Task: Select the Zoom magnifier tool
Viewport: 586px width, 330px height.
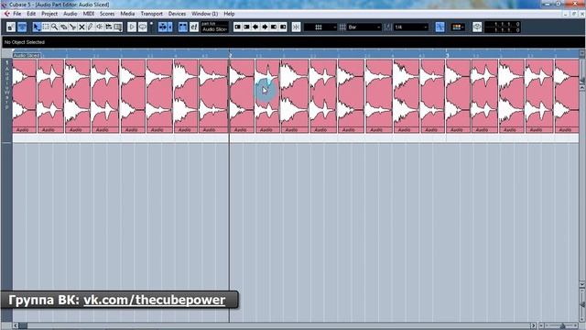Action: click(x=55, y=27)
